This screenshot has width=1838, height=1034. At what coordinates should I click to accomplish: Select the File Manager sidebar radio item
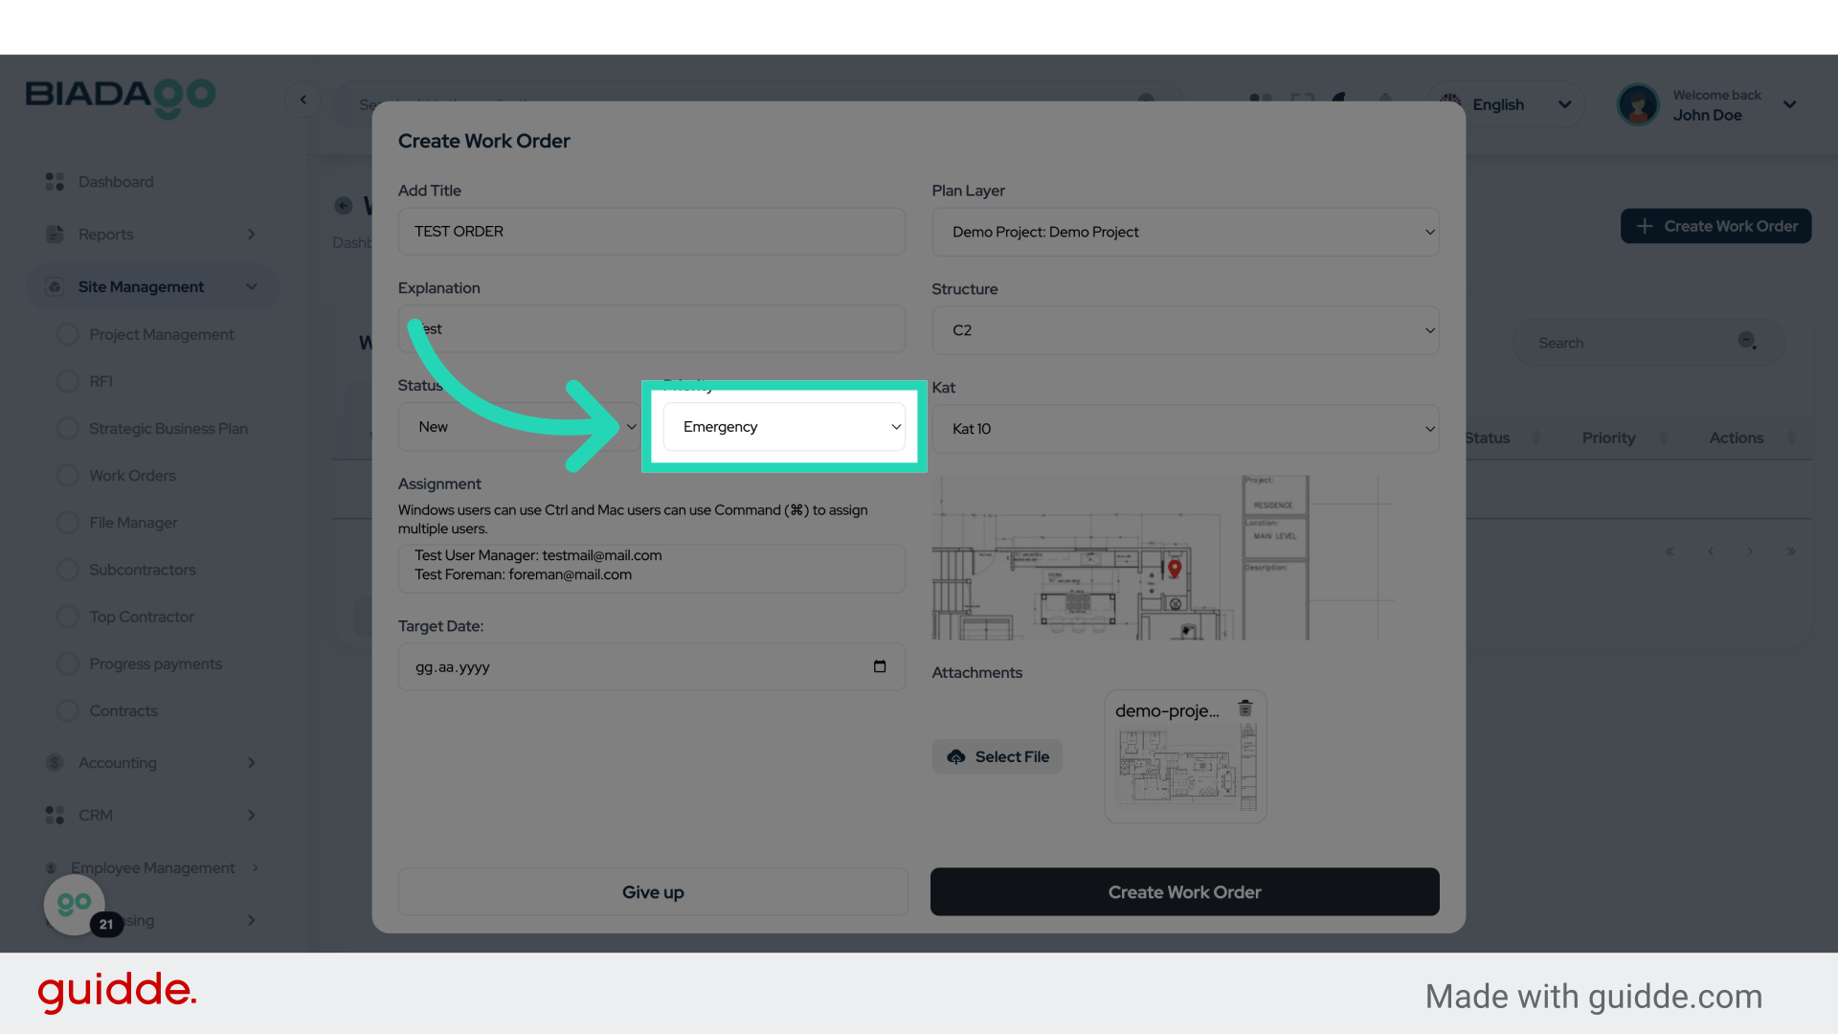coord(68,523)
